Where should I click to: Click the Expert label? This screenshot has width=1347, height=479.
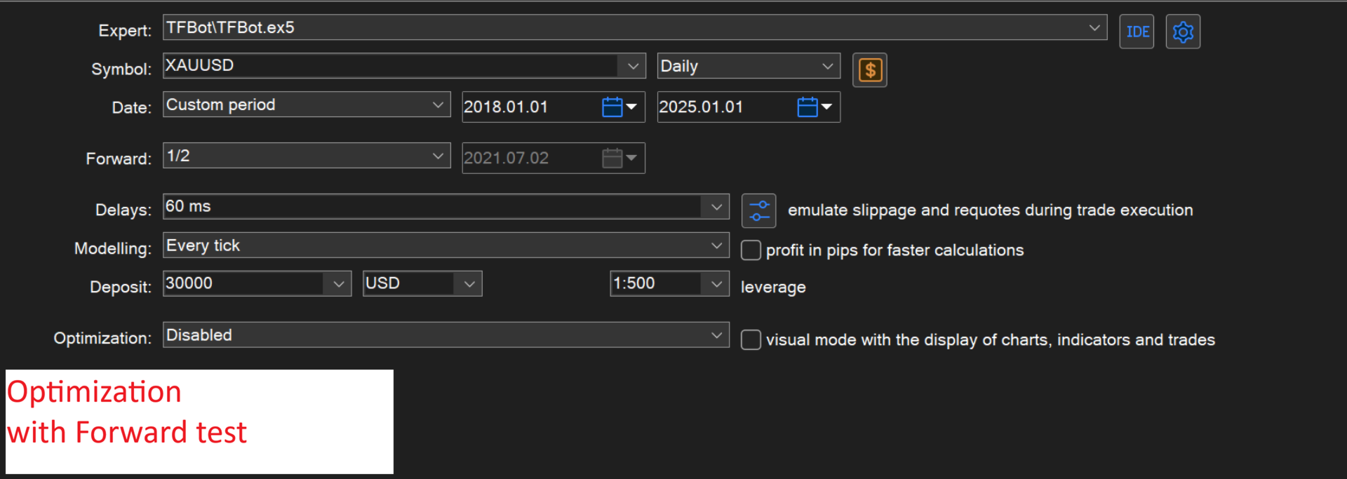coord(125,31)
